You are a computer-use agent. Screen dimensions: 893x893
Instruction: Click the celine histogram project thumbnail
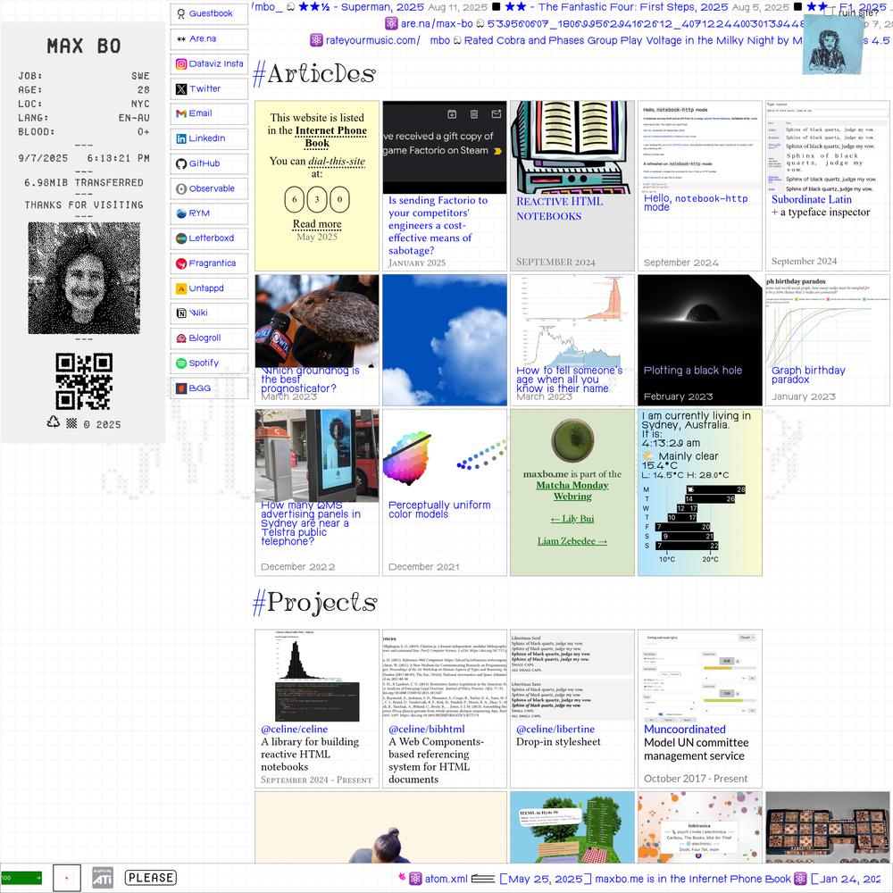317,676
